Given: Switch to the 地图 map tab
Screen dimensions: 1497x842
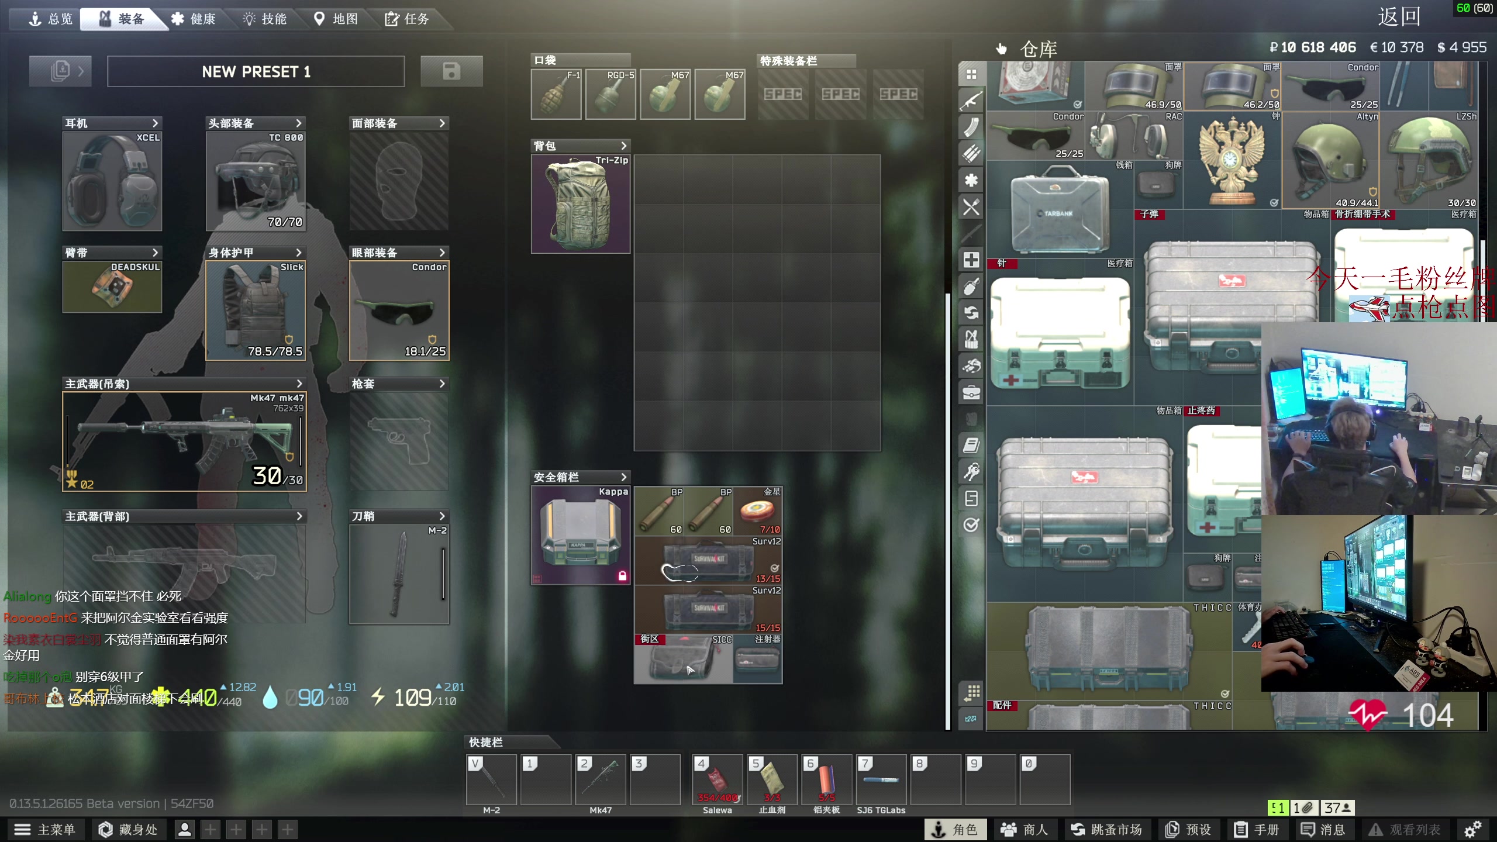Looking at the screenshot, I should [336, 19].
